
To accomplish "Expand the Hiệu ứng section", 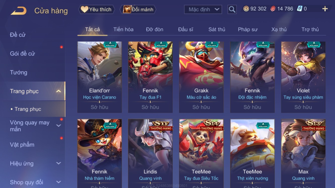I will [59, 163].
